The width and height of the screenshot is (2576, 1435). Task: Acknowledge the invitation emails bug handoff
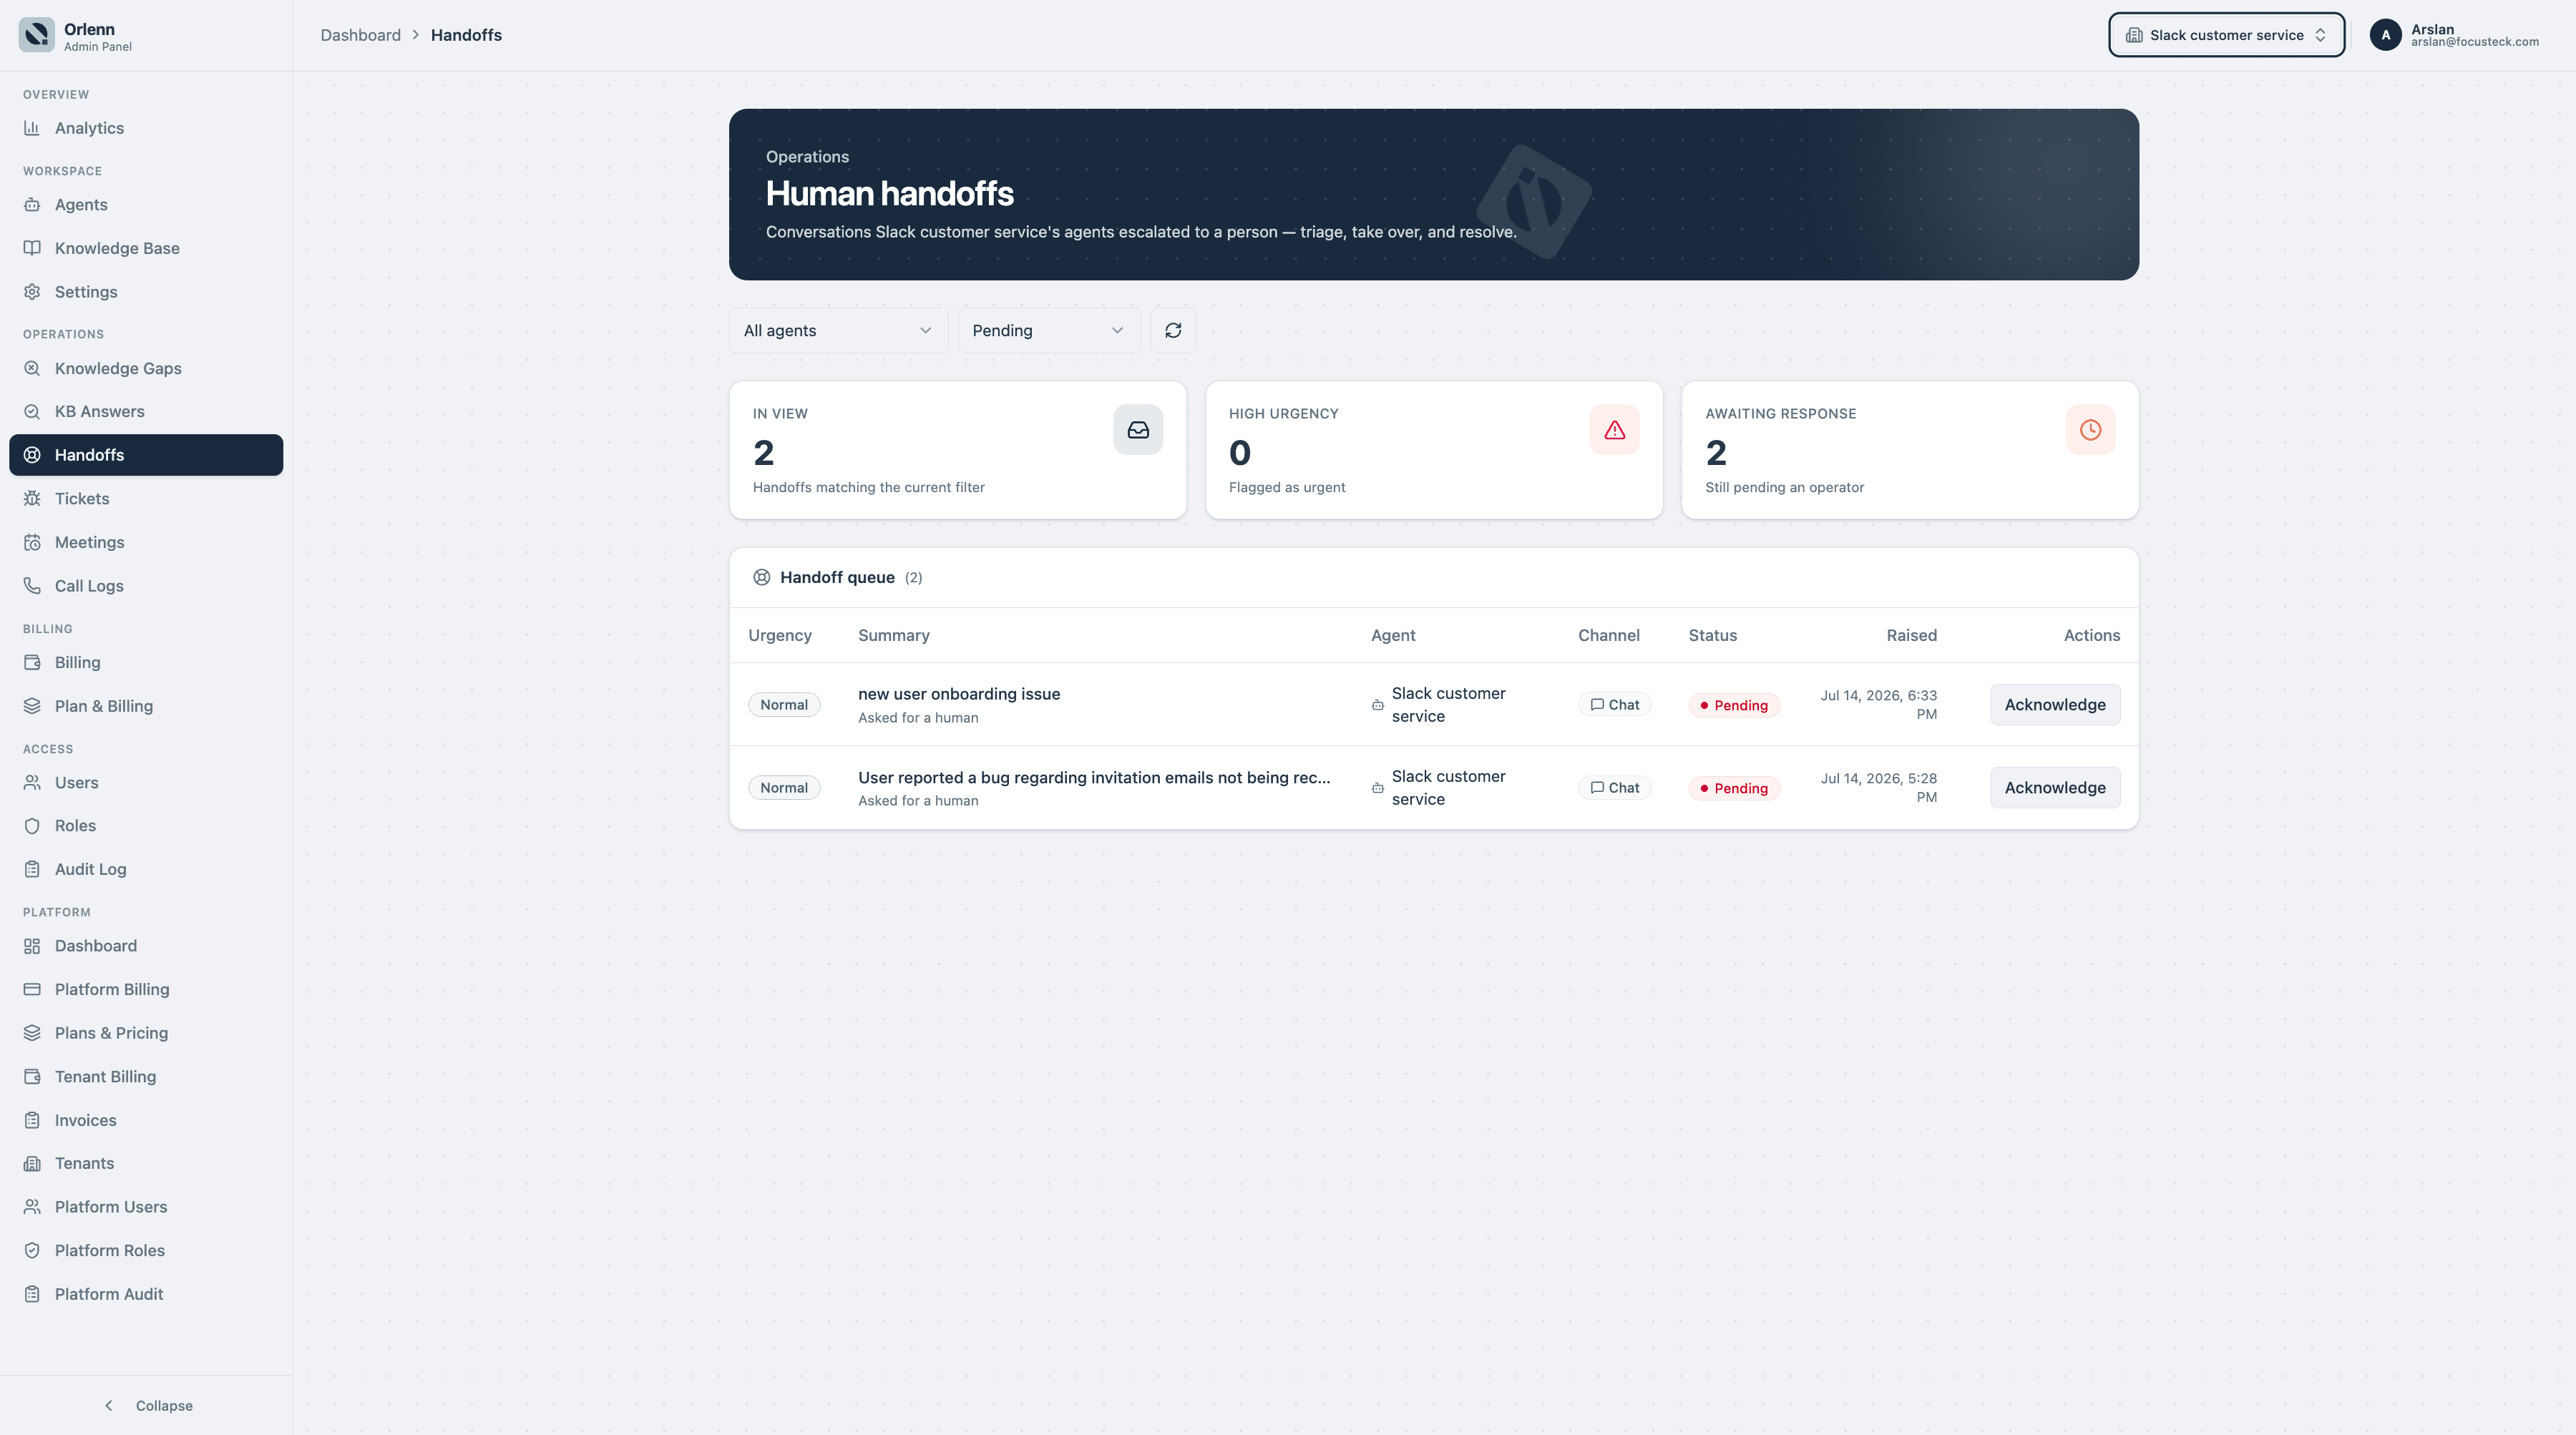click(2054, 788)
